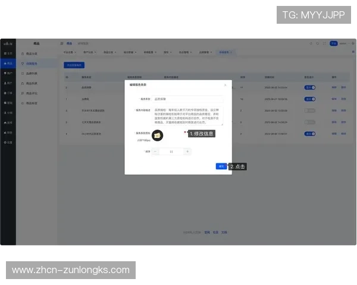The height and width of the screenshot is (285, 357).
Task: Open the admin user dropdown
Action: (343, 43)
